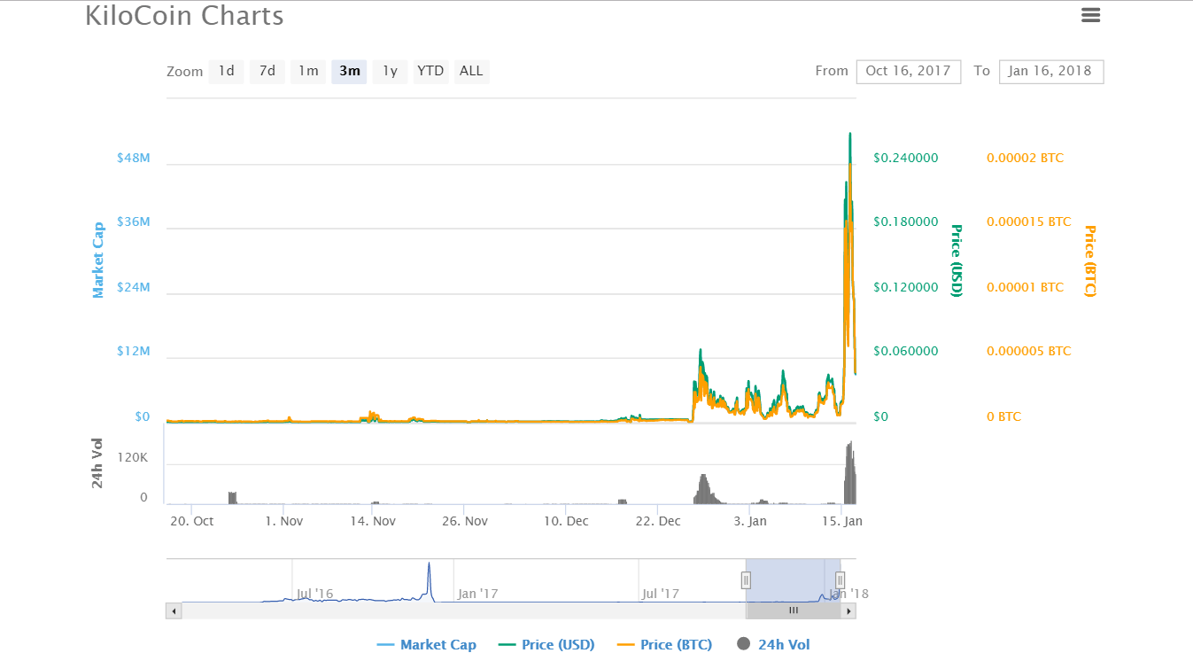This screenshot has width=1193, height=653.
Task: Toggle Price (USD) series in legend
Action: point(557,644)
